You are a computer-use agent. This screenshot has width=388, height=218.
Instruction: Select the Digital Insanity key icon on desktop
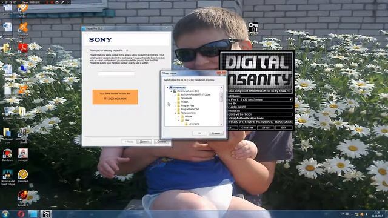coord(253,28)
